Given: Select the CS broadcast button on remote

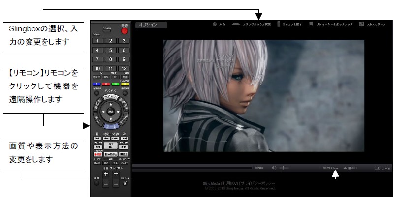Looking at the screenshot, I should pos(115,77).
